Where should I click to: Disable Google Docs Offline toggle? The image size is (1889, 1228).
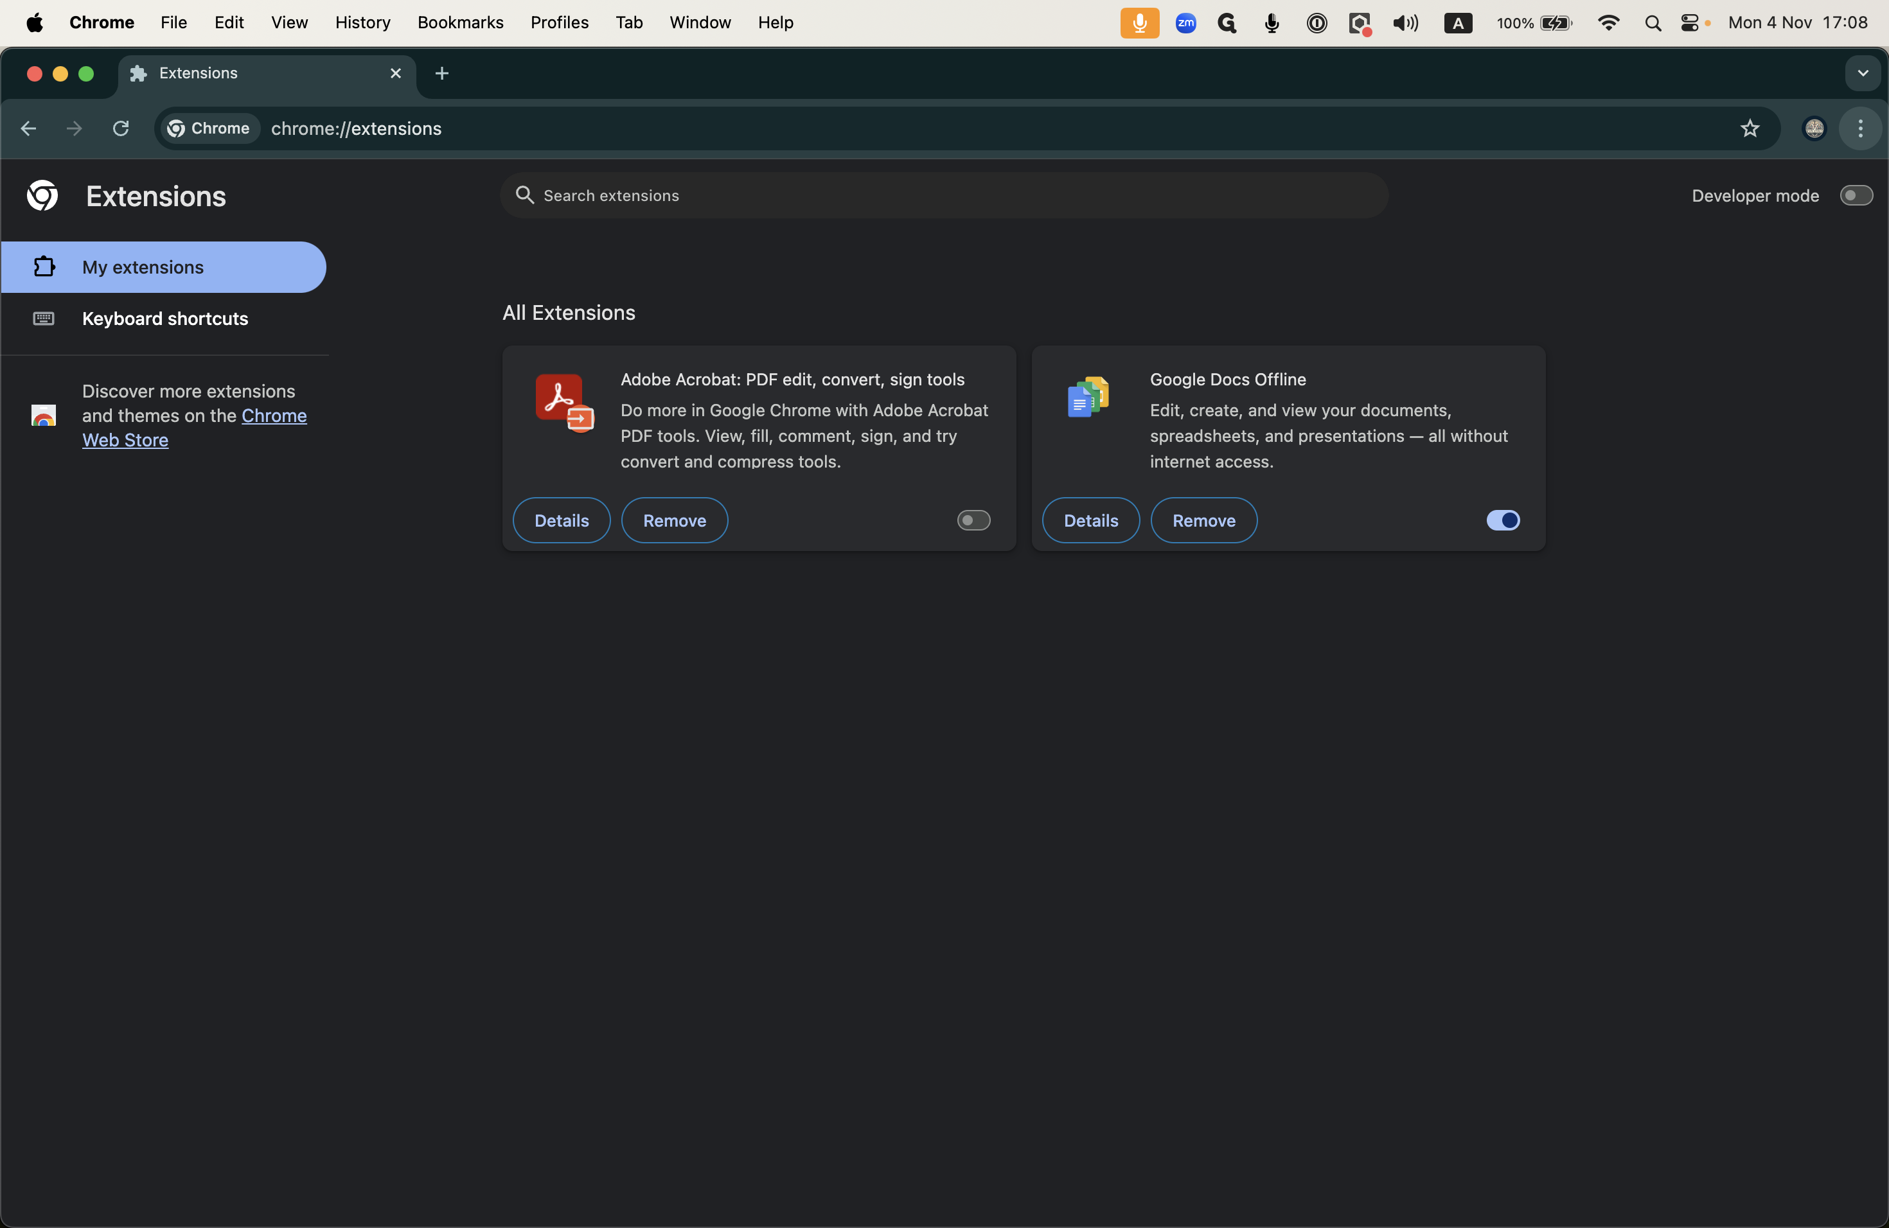(x=1502, y=520)
